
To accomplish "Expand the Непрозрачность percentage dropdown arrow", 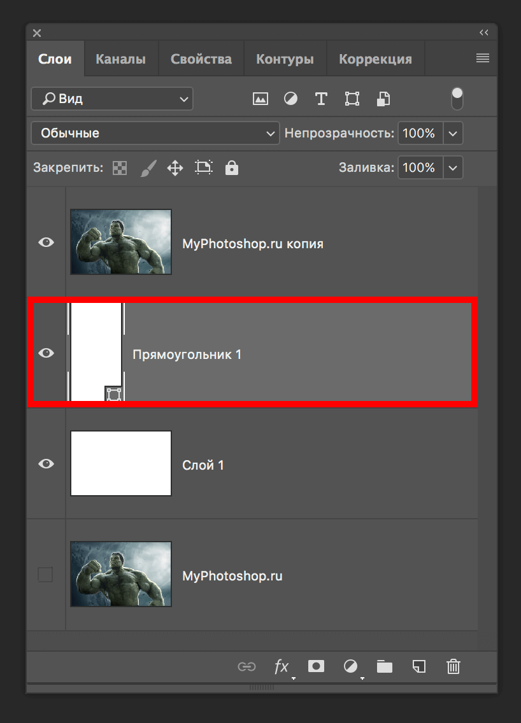I will point(453,134).
